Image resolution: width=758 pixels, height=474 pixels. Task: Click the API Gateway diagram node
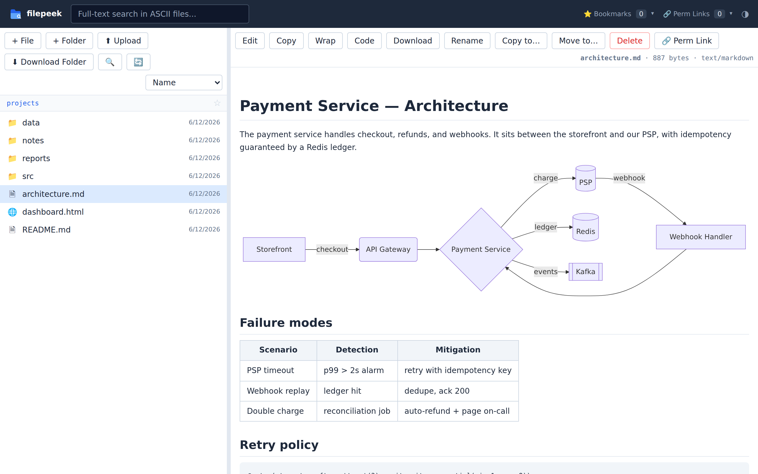tap(388, 250)
